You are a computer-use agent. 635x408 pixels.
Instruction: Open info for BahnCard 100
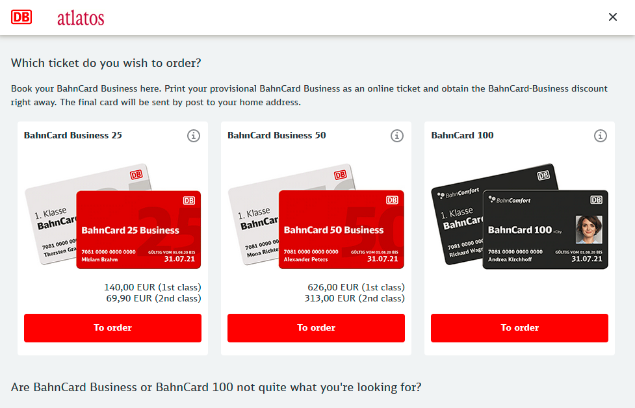(600, 136)
